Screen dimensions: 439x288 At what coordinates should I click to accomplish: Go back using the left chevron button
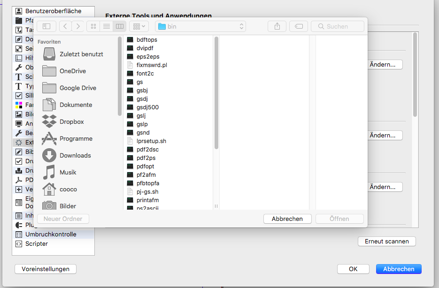(x=65, y=26)
